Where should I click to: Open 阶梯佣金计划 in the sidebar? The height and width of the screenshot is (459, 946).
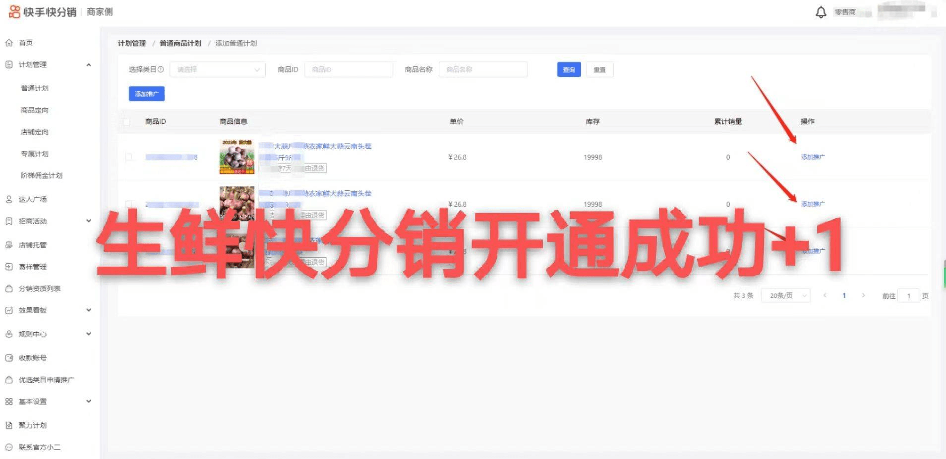(42, 175)
